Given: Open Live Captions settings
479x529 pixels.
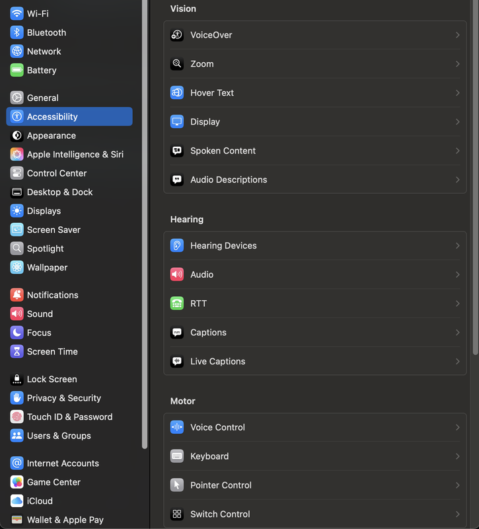Looking at the screenshot, I should point(315,361).
